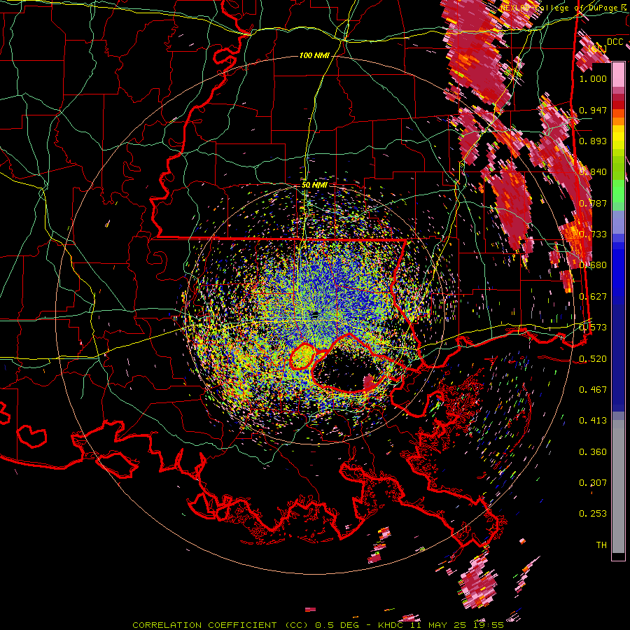Select the 0.467 scale value
This screenshot has height=630, width=630.
click(593, 390)
